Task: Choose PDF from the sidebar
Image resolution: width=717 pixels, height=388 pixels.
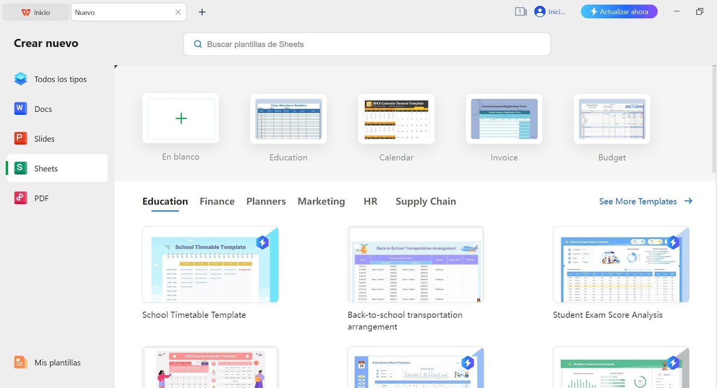Action: pyautogui.click(x=57, y=198)
